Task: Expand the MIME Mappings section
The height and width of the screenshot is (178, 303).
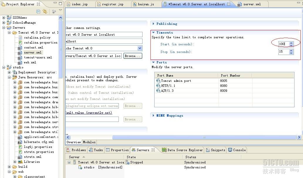Action: click(x=153, y=115)
